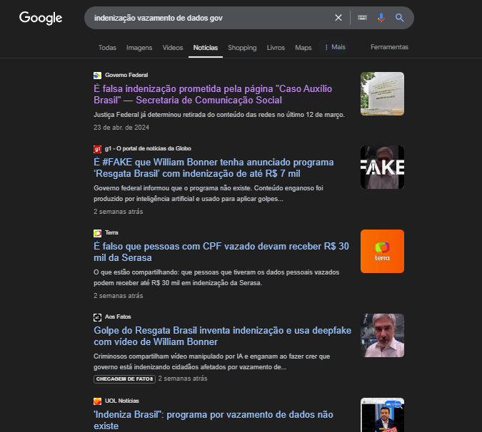Open headline about falsa indenização Caso Auxílio Brasil
The width and height of the screenshot is (482, 432).
click(213, 95)
